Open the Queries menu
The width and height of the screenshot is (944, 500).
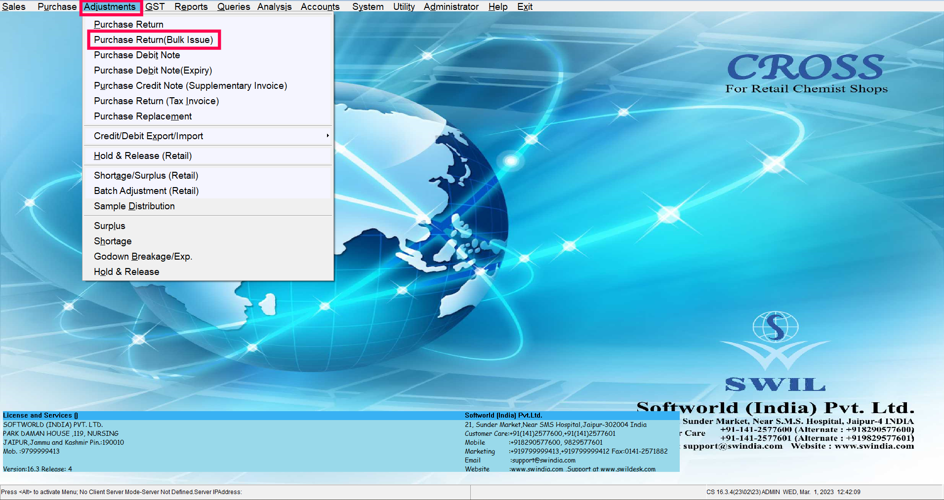point(234,6)
